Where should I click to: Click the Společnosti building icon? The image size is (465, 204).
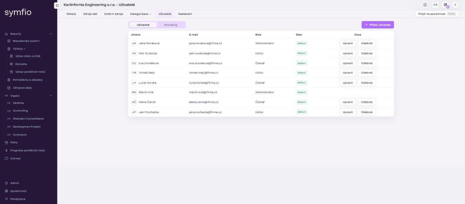6,191
